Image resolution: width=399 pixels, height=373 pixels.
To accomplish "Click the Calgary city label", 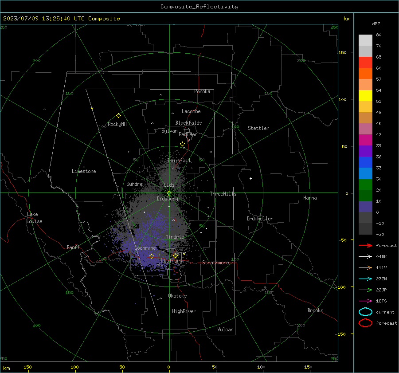I will point(173,261).
